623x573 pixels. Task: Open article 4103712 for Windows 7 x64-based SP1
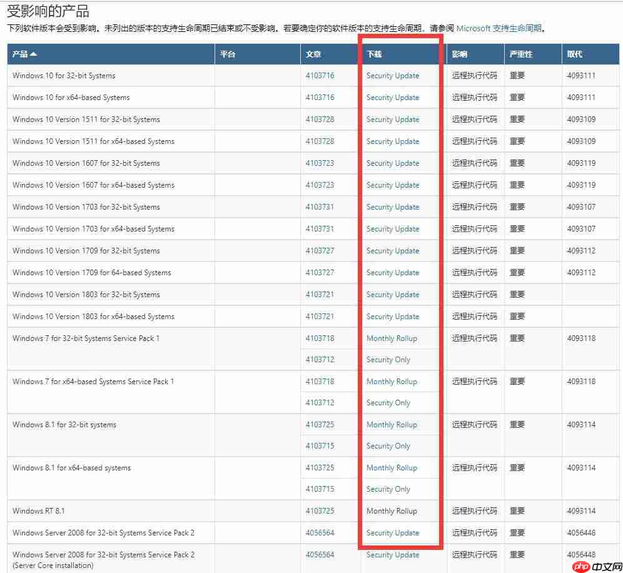(320, 402)
